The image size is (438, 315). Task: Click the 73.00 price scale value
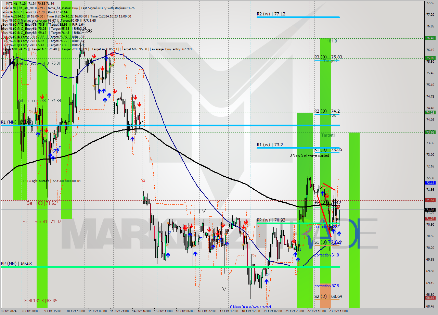pyautogui.click(x=430, y=154)
